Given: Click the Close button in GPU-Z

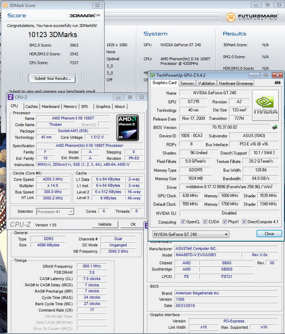Looking at the screenshot, I should [x=269, y=234].
